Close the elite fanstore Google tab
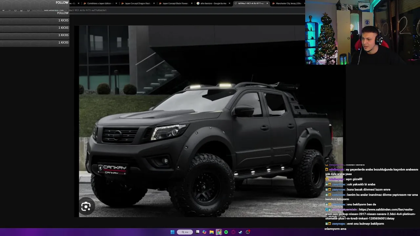Image resolution: width=420 pixels, height=236 pixels. point(229,3)
